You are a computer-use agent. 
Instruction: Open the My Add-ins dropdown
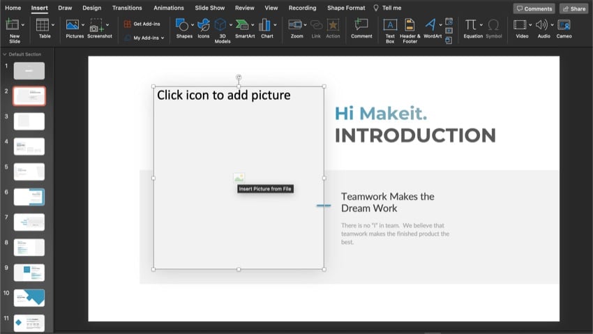point(149,38)
